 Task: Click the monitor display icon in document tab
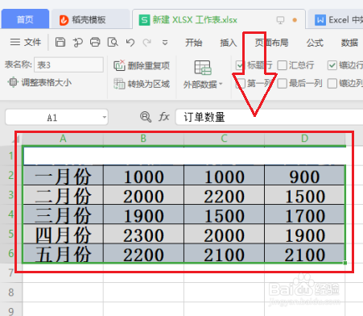(x=280, y=20)
